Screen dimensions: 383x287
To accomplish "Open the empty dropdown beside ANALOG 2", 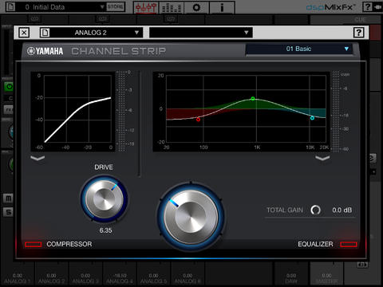I will (x=201, y=33).
